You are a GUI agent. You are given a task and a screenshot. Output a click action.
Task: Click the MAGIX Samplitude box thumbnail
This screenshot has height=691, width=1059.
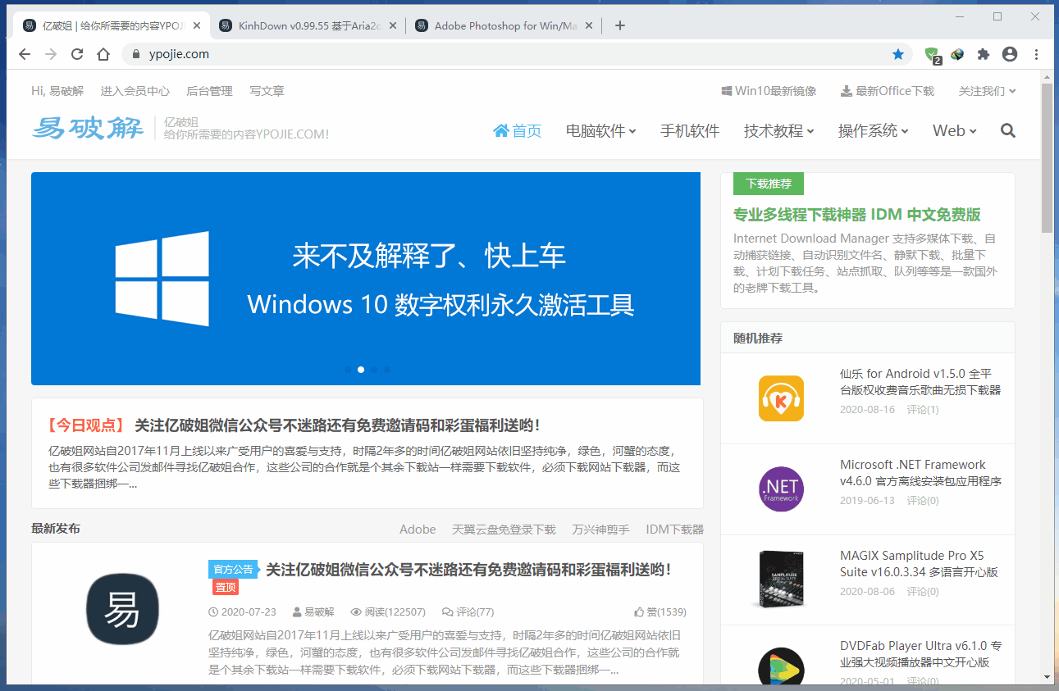pos(781,580)
